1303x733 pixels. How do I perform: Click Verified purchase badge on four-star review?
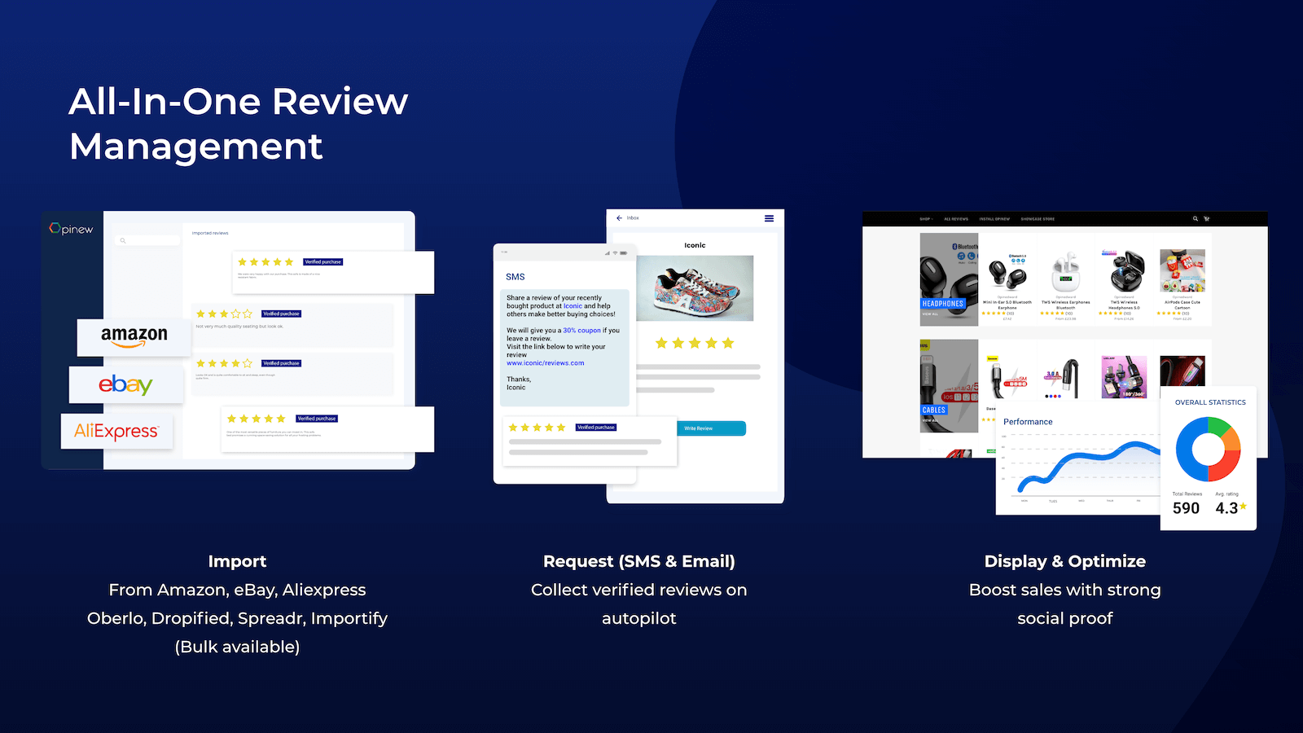[x=282, y=363]
